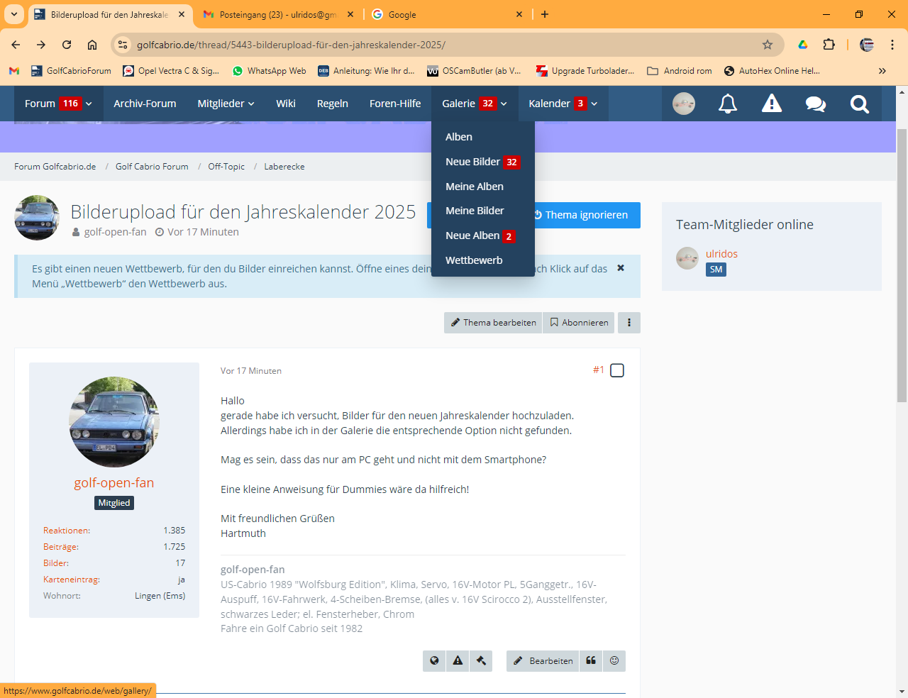Image resolution: width=908 pixels, height=698 pixels.
Task: Choose Meine Bilder in the Galerie menu
Action: [475, 211]
